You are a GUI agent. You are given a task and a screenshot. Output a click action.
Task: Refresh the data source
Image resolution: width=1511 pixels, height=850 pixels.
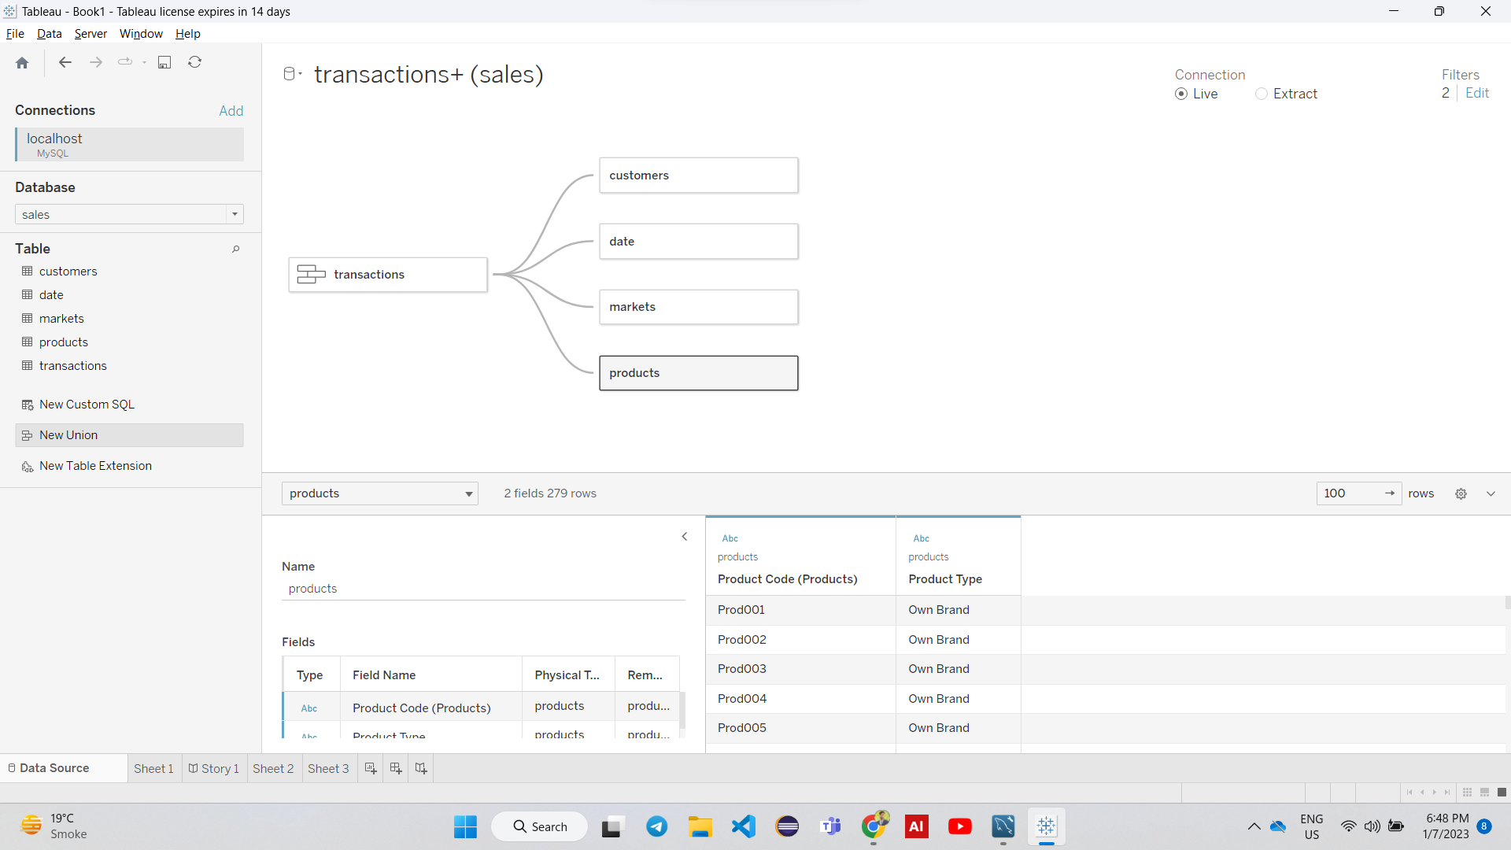(194, 62)
